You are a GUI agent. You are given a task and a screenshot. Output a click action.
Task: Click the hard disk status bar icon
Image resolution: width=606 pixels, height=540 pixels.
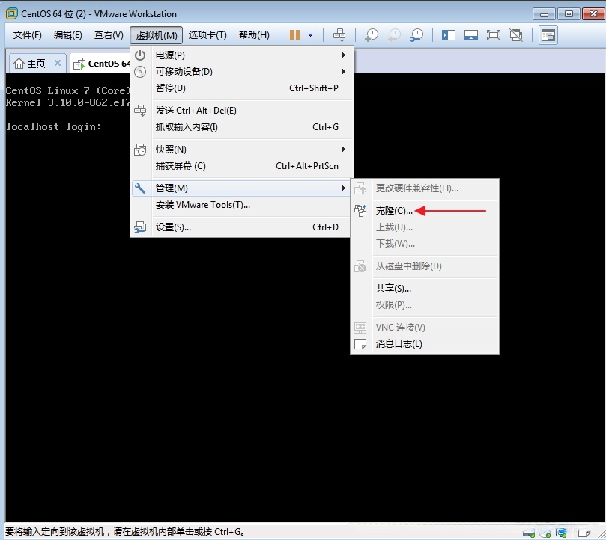pos(528,533)
